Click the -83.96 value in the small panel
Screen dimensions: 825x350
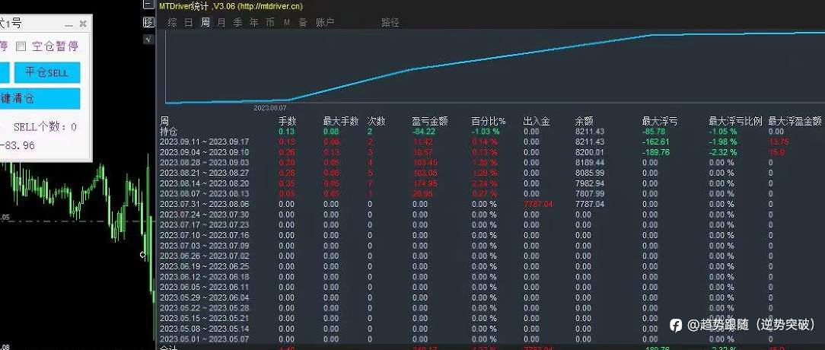(18, 145)
